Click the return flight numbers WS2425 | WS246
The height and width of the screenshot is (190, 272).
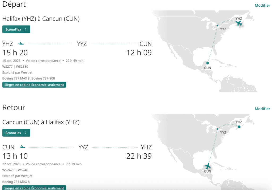pyautogui.click(x=15, y=170)
